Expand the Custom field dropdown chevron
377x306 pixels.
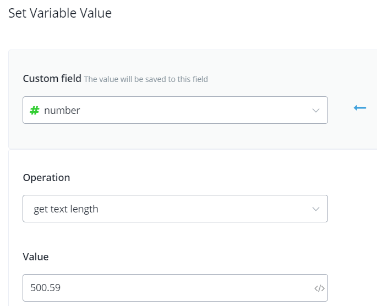point(316,111)
